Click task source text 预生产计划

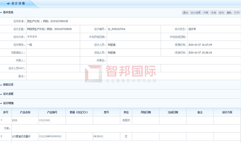(x=33, y=21)
